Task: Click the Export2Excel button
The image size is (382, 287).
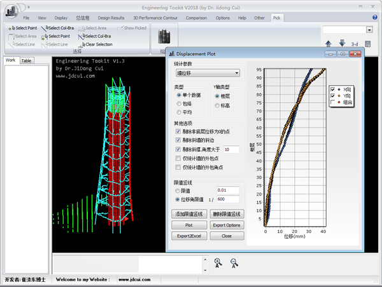Action: click(x=189, y=236)
